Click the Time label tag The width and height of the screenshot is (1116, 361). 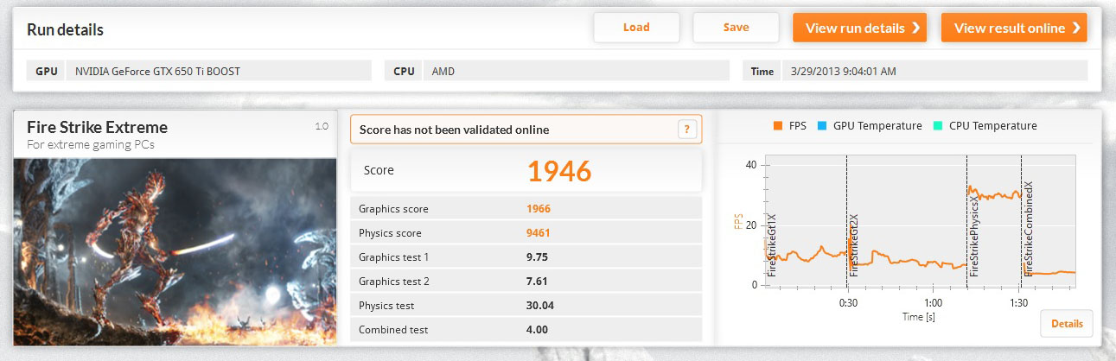(x=762, y=71)
